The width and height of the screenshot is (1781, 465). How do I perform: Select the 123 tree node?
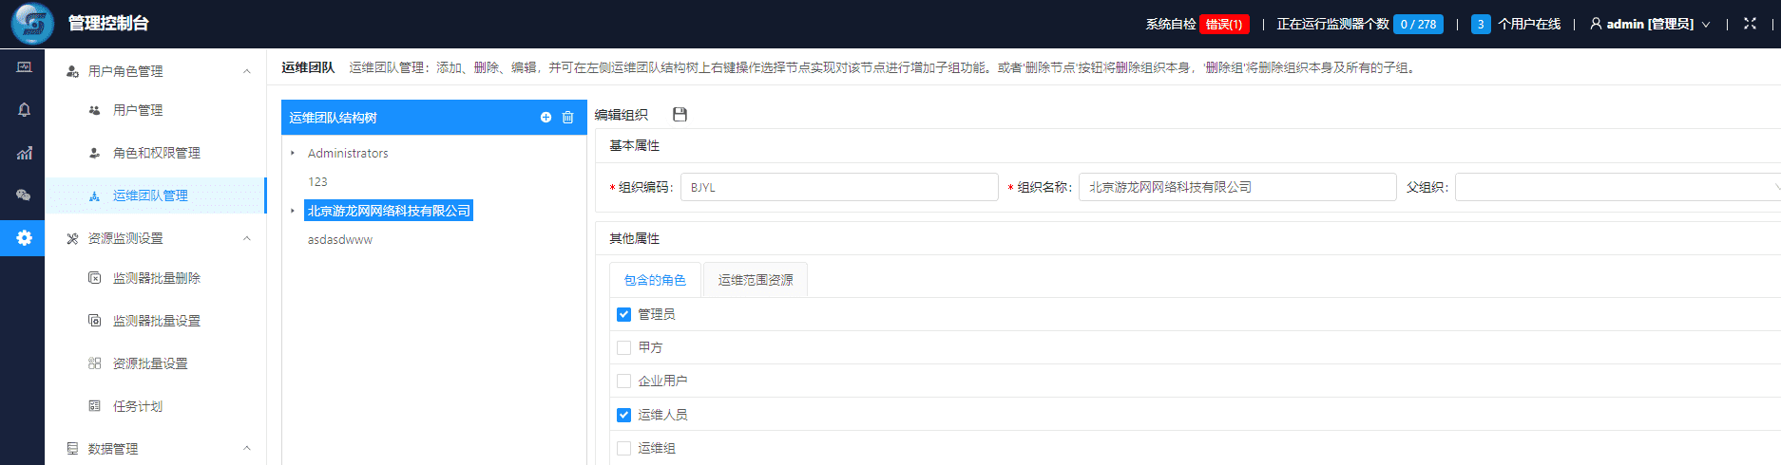pos(317,181)
